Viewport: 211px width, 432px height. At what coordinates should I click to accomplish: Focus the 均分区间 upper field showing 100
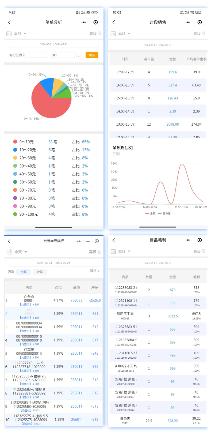point(62,55)
